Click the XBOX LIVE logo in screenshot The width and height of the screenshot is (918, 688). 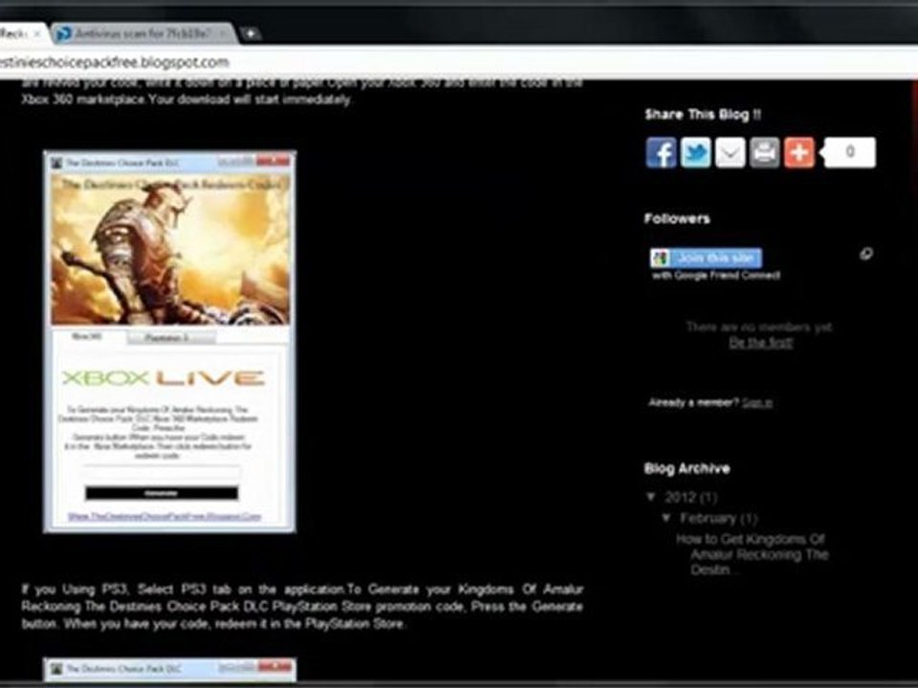click(x=163, y=378)
